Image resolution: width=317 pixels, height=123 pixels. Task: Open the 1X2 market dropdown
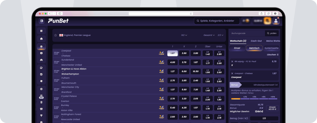pyautogui.click(x=184, y=35)
